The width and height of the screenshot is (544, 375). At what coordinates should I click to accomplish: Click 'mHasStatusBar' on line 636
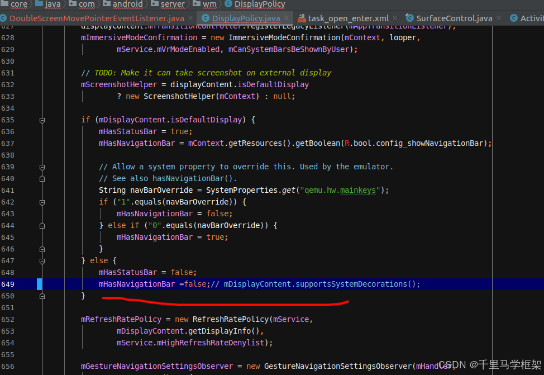click(x=128, y=131)
